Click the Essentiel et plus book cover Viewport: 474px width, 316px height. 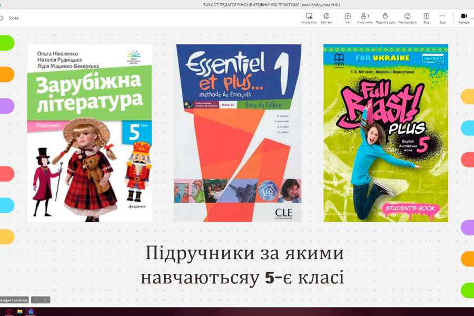[237, 133]
